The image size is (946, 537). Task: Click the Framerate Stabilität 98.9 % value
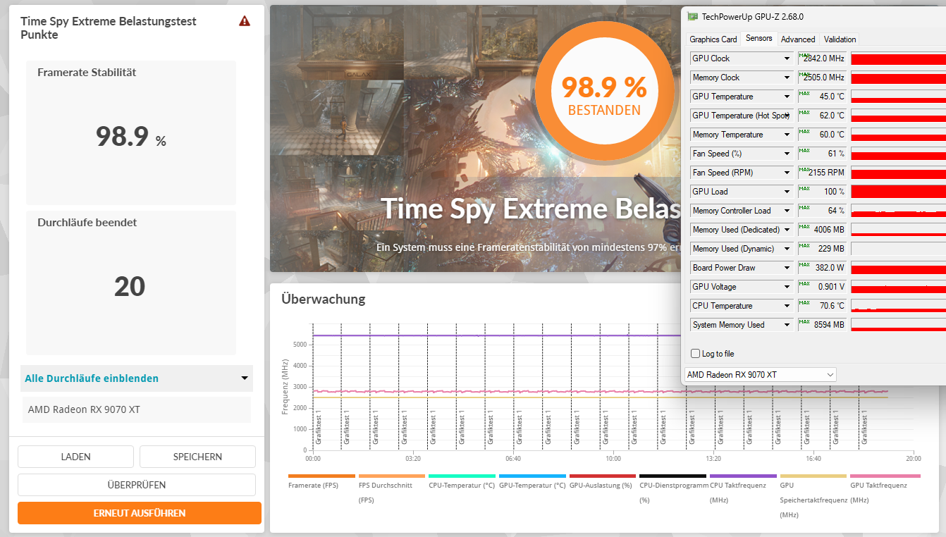(131, 137)
